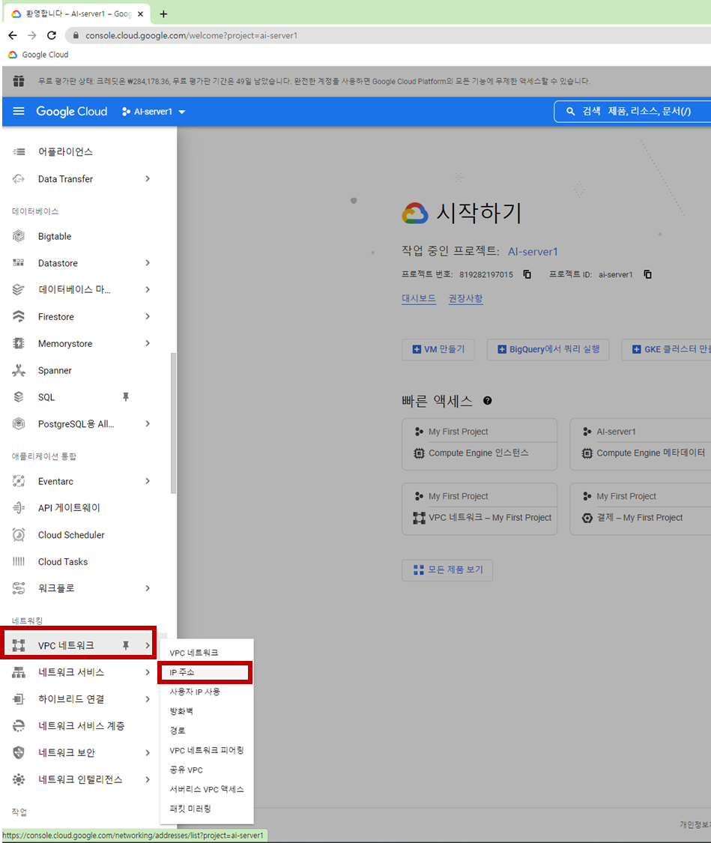Click the browser address bar URL
The width and height of the screenshot is (711, 843).
(191, 35)
